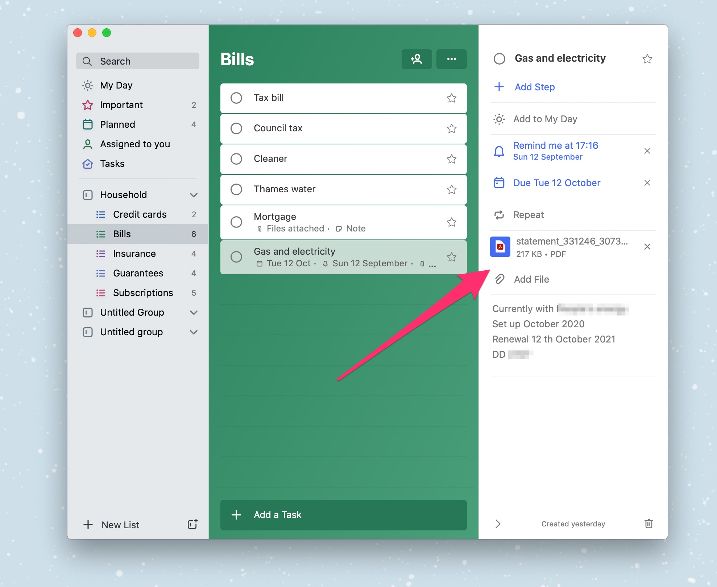The width and height of the screenshot is (717, 587).
Task: Delete task with the trash icon
Action: tap(648, 524)
